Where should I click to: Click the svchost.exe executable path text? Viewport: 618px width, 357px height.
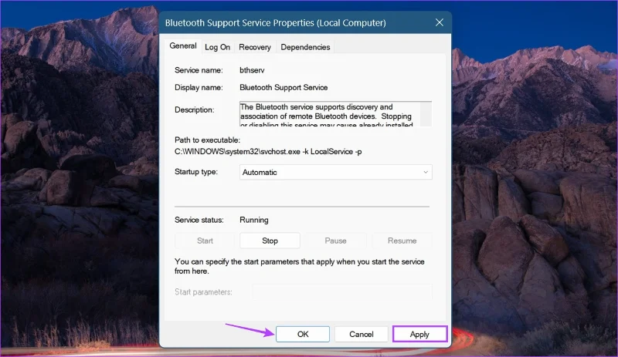pyautogui.click(x=268, y=152)
